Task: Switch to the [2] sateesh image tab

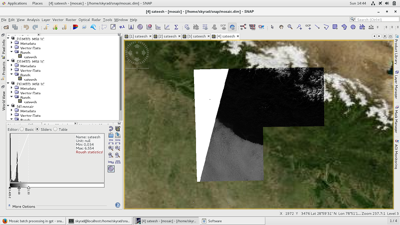Action: 166,36
